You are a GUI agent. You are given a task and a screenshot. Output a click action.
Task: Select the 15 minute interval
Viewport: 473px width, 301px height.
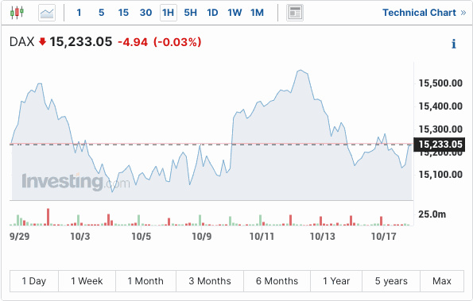click(x=123, y=13)
